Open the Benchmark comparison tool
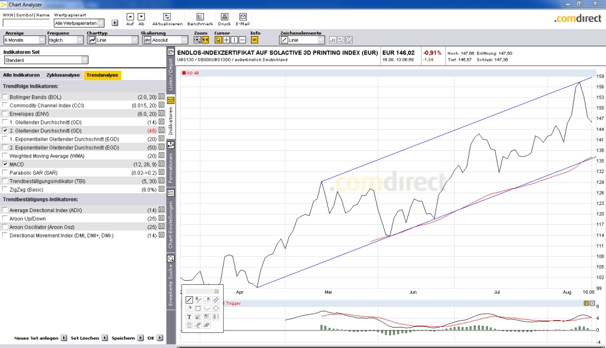Image resolution: width=606 pixels, height=348 pixels. [x=200, y=17]
